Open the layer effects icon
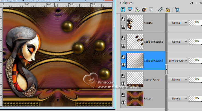Viewport: 202px width, 111px height. [x=137, y=10]
